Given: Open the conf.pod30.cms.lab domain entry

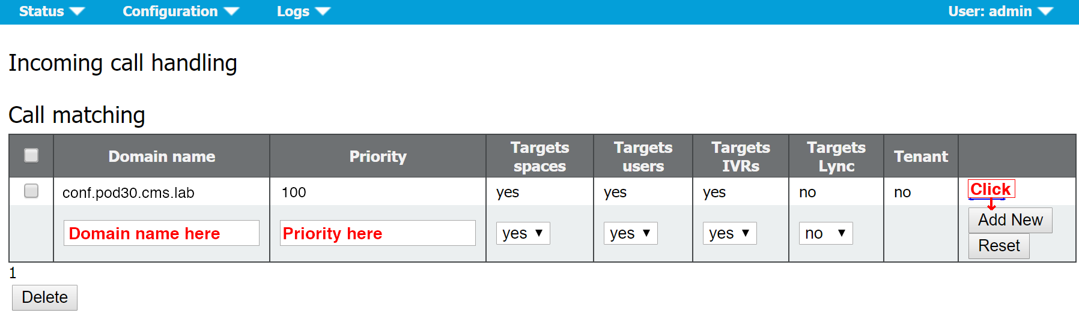Looking at the screenshot, I should (x=129, y=192).
